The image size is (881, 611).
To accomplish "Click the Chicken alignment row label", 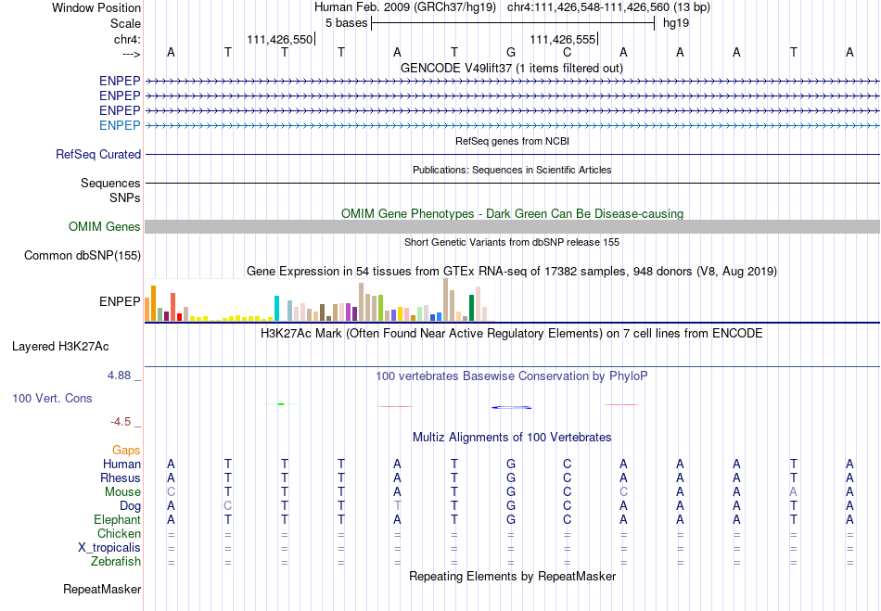I will (119, 533).
